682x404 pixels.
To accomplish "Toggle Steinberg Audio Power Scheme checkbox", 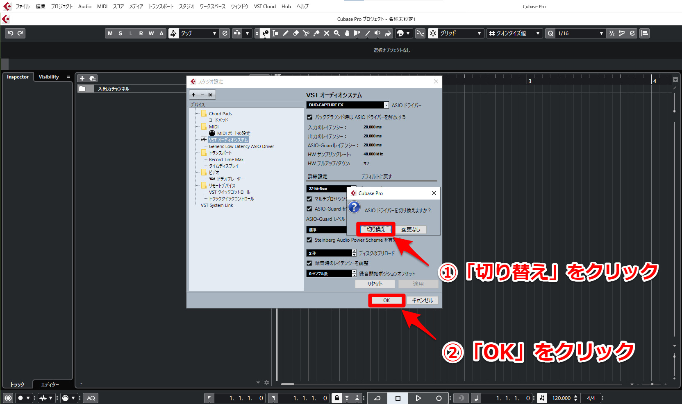I will point(309,240).
